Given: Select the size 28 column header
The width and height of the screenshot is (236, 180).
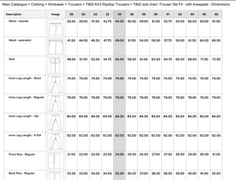Looking at the screenshot, I should click(x=71, y=14).
